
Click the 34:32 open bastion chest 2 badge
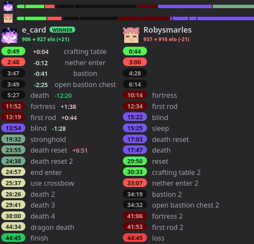pyautogui.click(x=135, y=205)
